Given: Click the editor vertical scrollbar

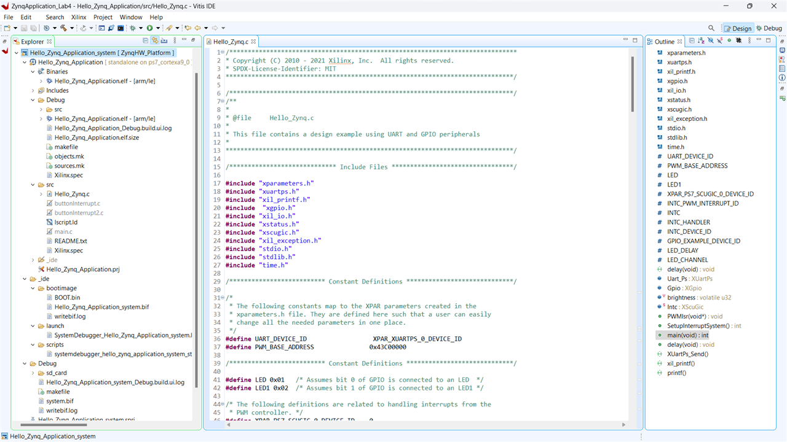Looking at the screenshot, I should click(x=631, y=84).
